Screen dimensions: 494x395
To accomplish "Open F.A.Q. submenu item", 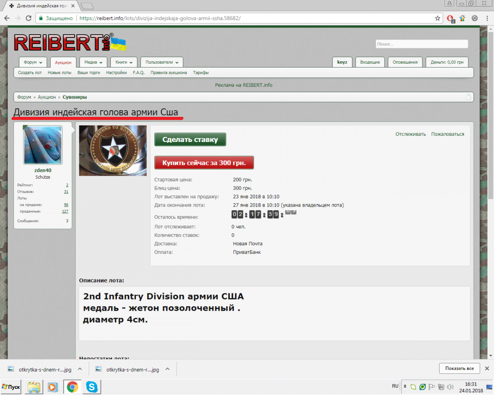I will pos(139,72).
